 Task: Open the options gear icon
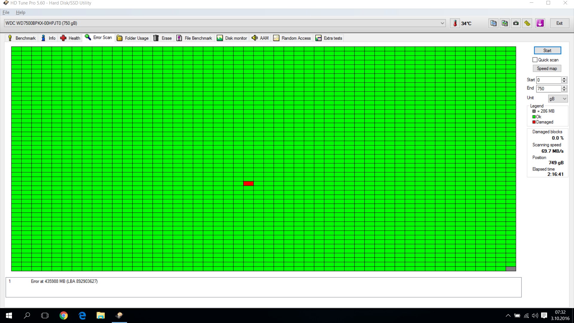pyautogui.click(x=527, y=23)
